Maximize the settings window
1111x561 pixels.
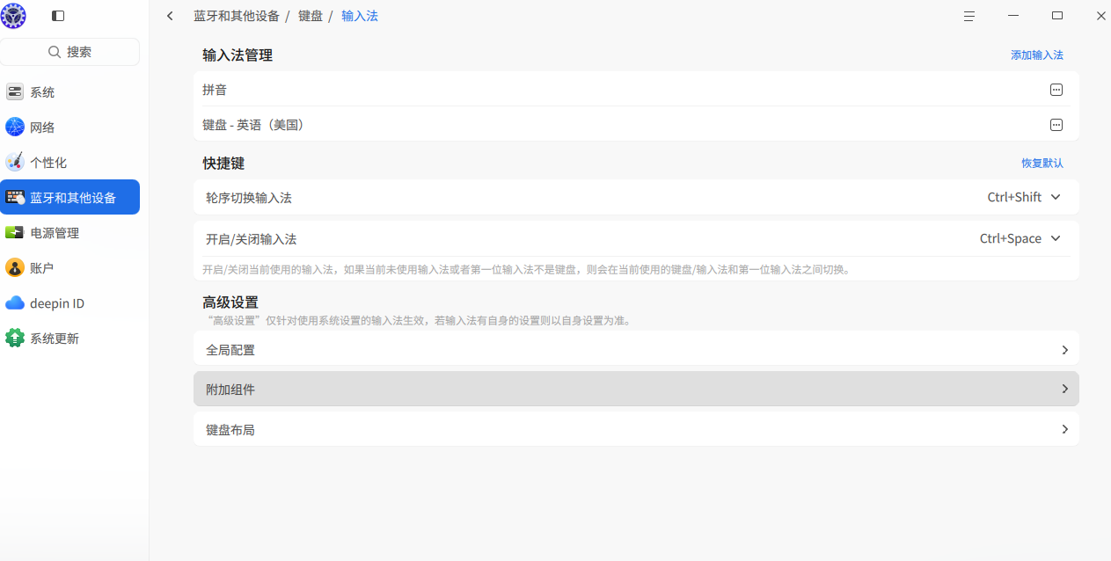[x=1057, y=16]
